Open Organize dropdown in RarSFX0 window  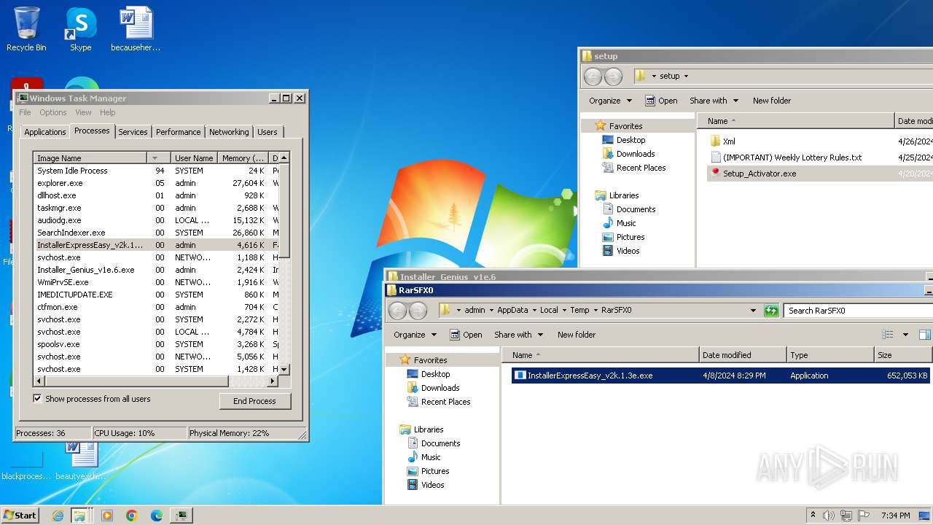(415, 335)
